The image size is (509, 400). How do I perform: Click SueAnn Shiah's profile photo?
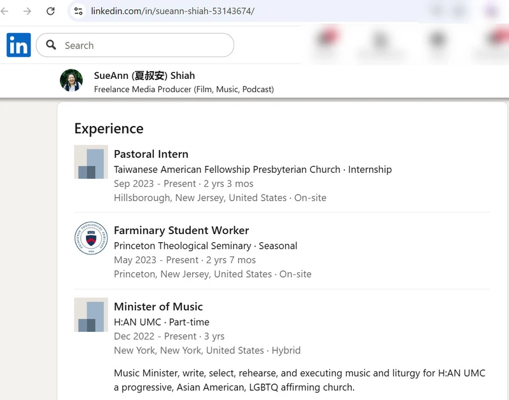(71, 80)
